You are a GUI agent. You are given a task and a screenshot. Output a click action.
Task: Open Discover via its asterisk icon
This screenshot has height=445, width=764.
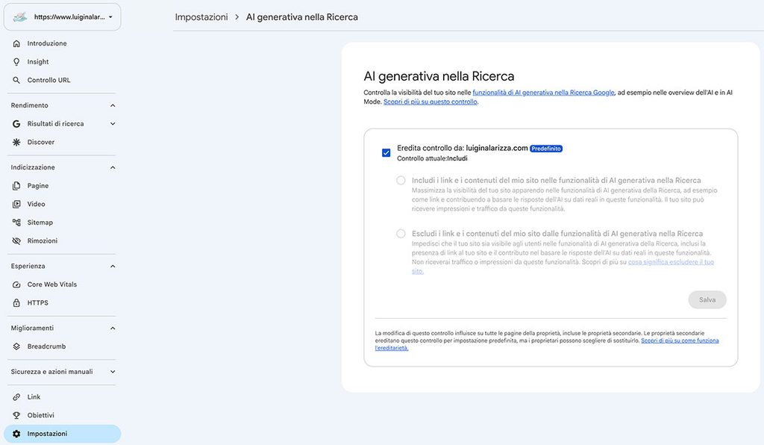point(16,143)
